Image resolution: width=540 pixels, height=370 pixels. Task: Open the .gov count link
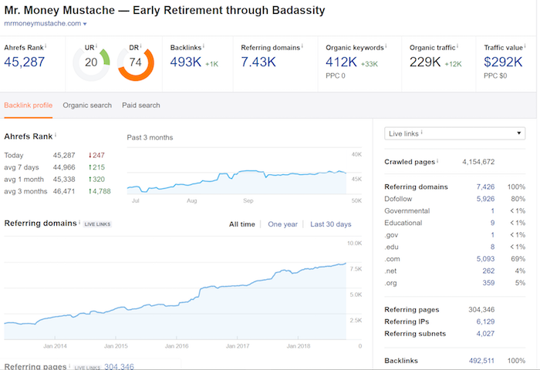(x=492, y=235)
